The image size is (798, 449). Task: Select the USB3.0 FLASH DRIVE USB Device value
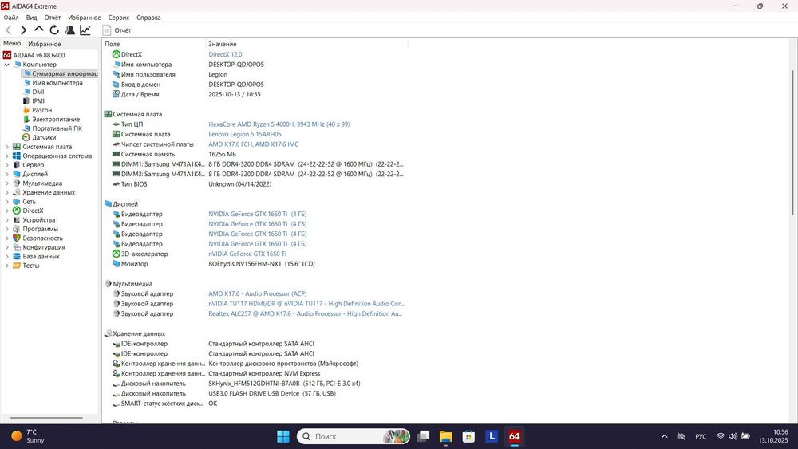[272, 394]
